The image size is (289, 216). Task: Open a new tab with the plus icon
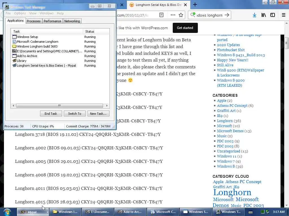pos(195,5)
